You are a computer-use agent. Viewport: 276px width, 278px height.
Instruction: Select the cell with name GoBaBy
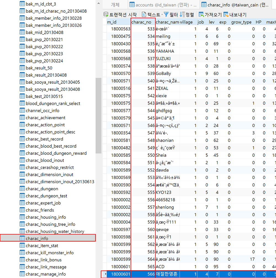167,73
